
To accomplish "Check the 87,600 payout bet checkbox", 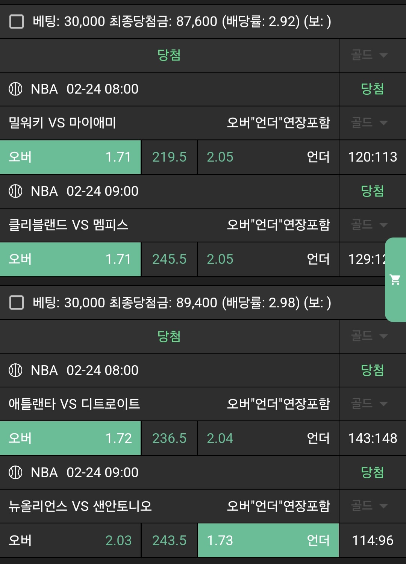I will coord(17,21).
